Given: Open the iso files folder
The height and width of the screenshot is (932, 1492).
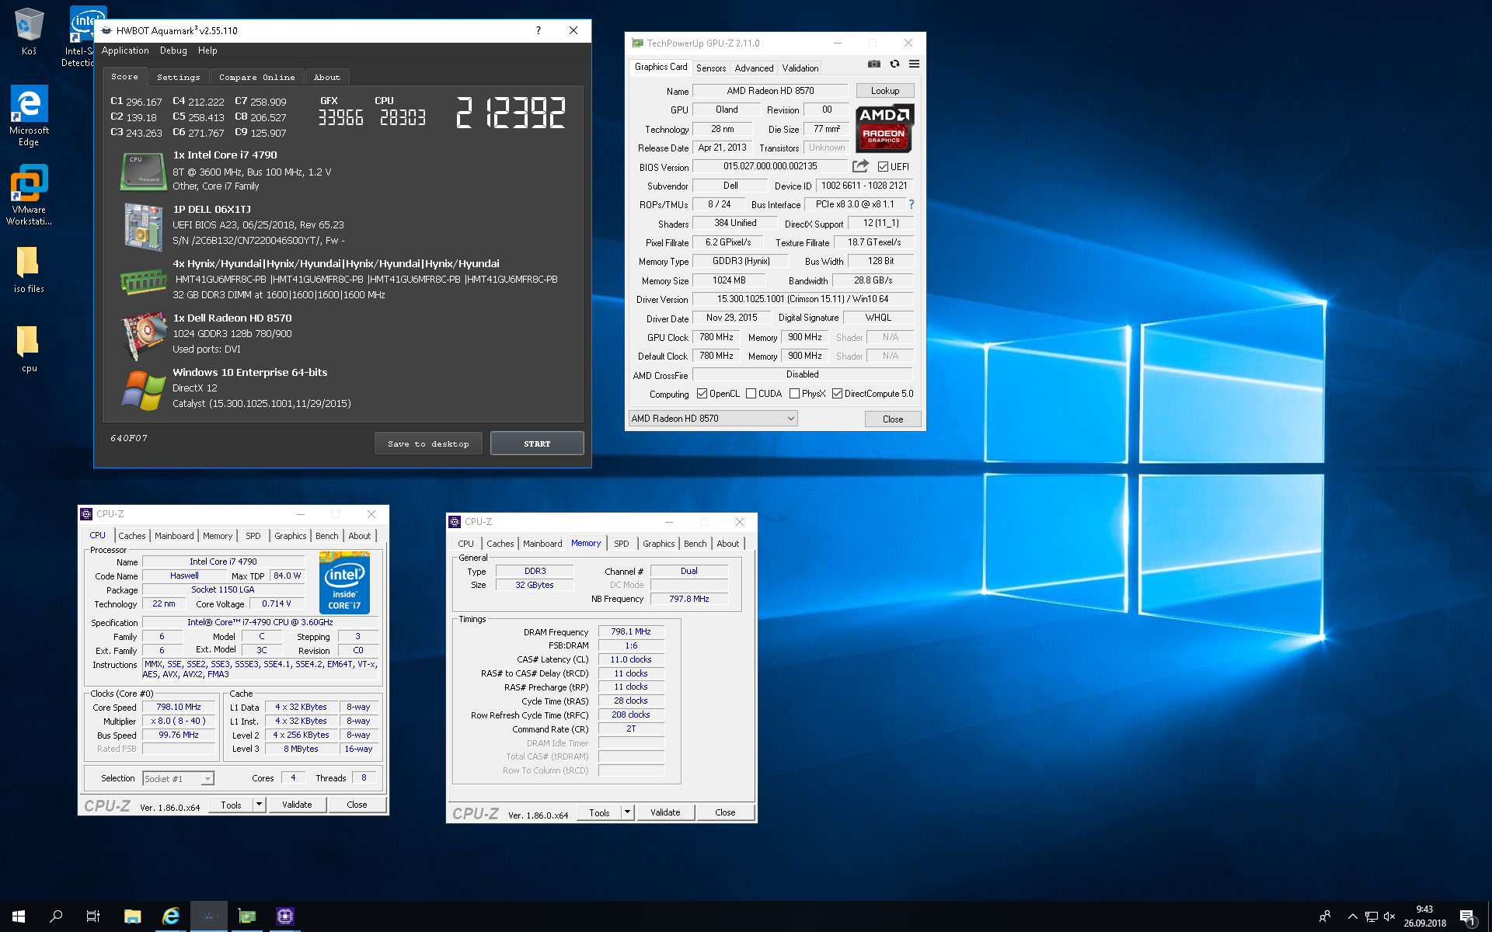Looking at the screenshot, I should [x=29, y=269].
